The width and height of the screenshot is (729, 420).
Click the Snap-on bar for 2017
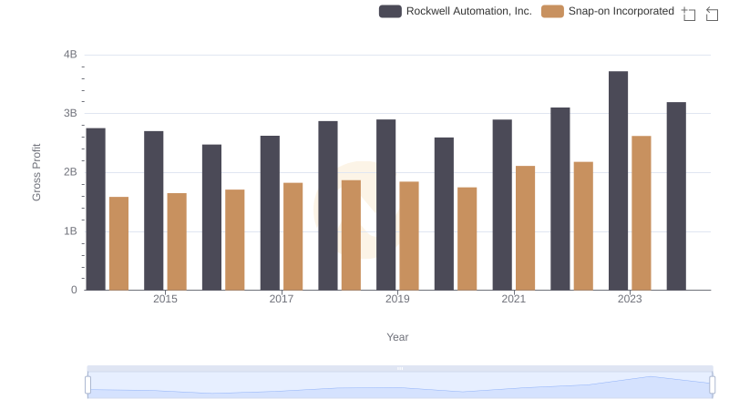(x=293, y=237)
